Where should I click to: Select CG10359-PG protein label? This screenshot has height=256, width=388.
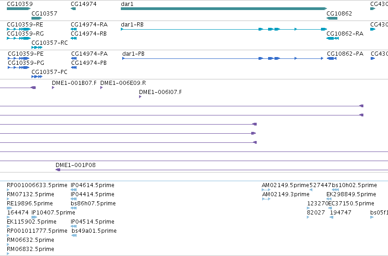pos(26,63)
